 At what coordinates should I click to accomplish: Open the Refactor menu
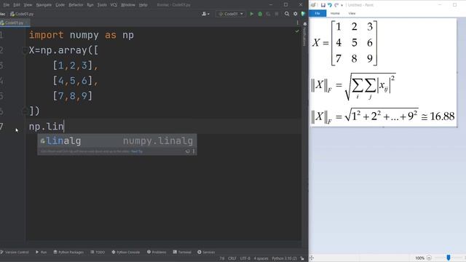coord(76,5)
